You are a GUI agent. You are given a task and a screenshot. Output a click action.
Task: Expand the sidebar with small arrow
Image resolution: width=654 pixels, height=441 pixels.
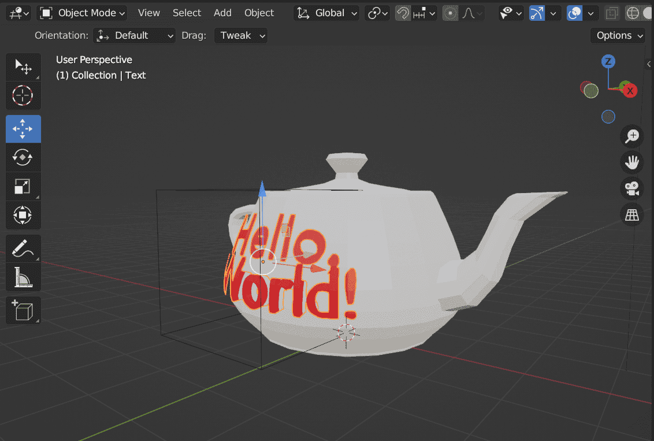coord(649,64)
